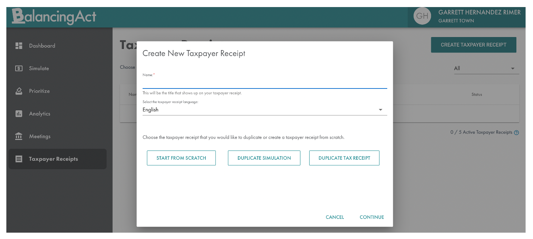Screen dimensions: 533x239
Task: Click the Create Taxpayer Receipt button
Action: point(474,45)
